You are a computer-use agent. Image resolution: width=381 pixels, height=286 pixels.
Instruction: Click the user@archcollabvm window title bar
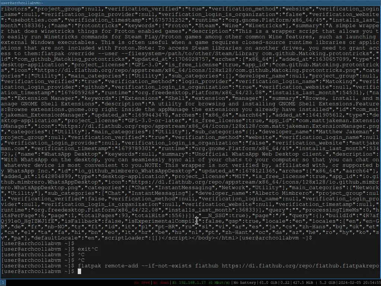point(190,3)
